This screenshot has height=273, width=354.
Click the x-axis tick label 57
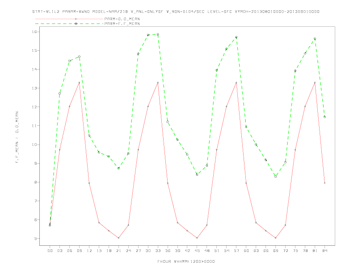[x=236, y=251]
